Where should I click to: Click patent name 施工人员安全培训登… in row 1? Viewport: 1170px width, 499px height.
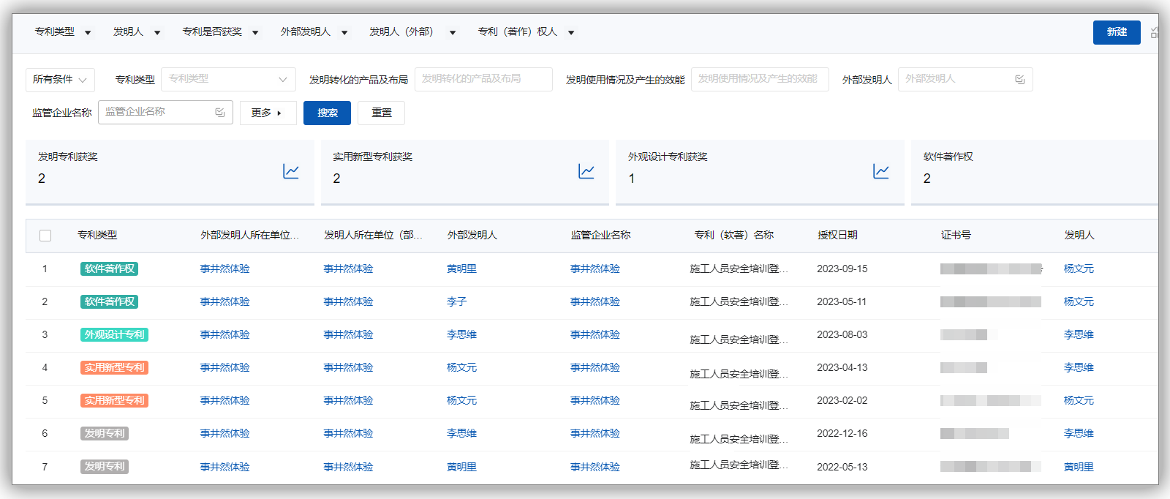(739, 269)
